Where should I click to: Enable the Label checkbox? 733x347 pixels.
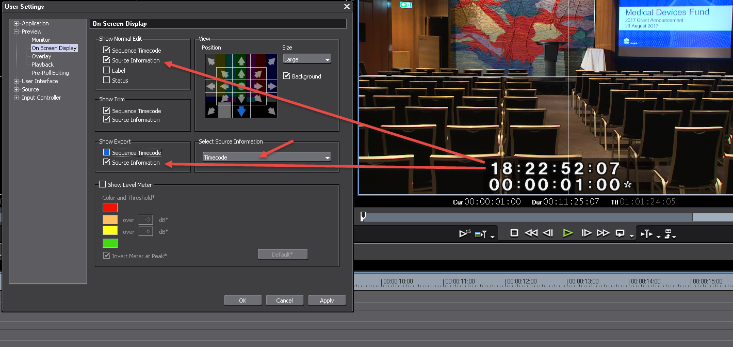pyautogui.click(x=107, y=70)
